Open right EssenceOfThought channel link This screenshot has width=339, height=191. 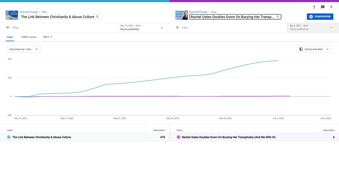tap(198, 12)
